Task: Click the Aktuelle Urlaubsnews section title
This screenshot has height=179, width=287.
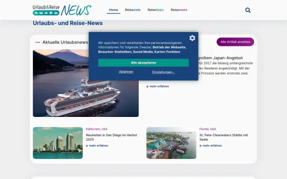Action: tap(65, 42)
